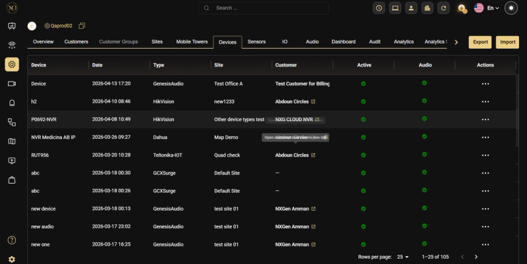The image size is (527, 264).
Task: Toggle Audio status for new device row
Action: 424,208
